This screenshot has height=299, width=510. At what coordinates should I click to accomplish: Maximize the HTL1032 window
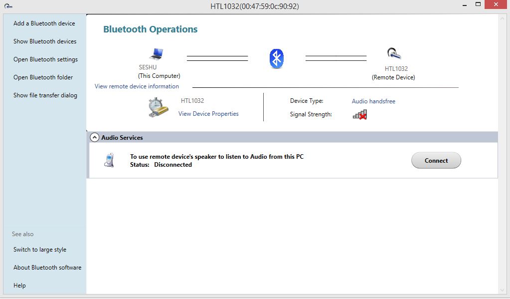pos(478,4)
